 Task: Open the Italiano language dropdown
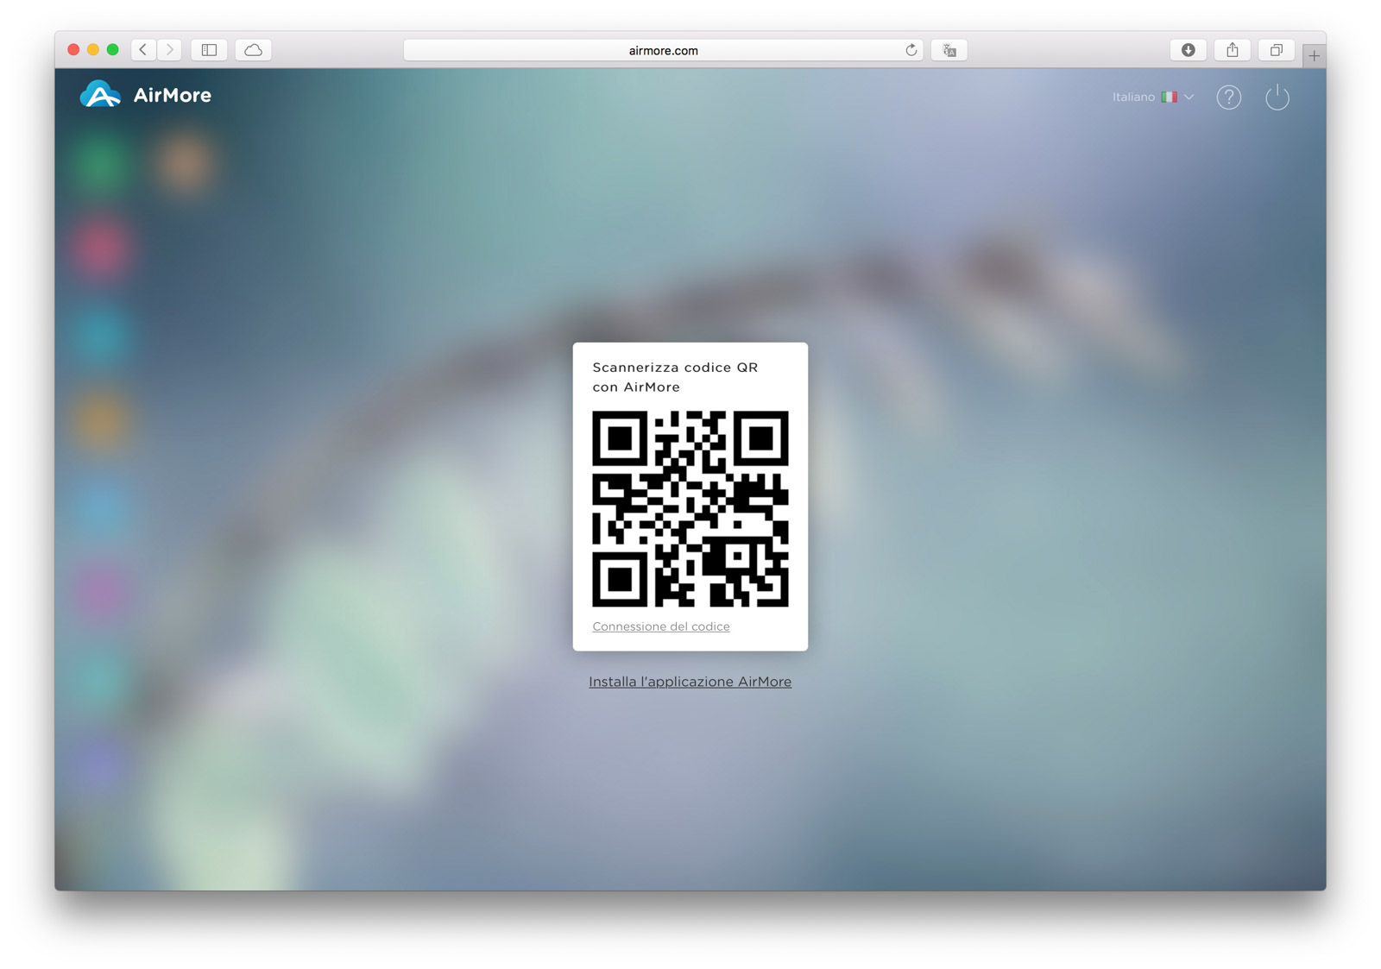(x=1153, y=98)
